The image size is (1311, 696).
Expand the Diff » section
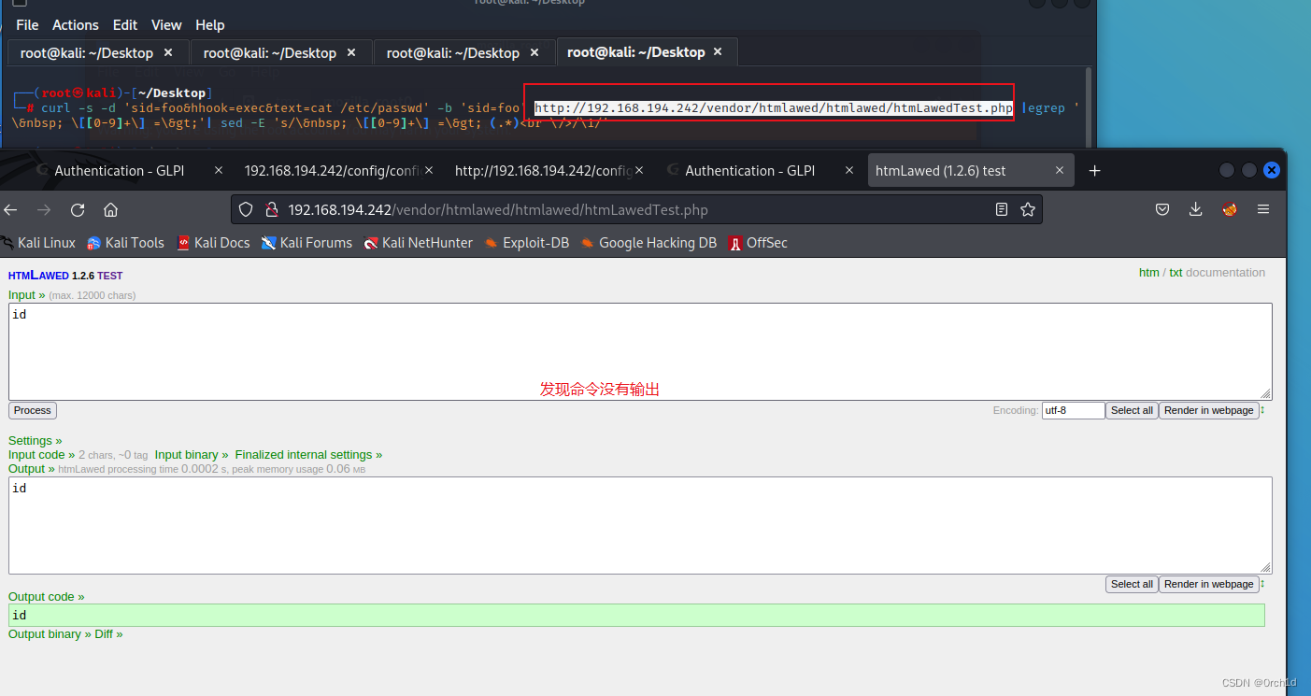108,633
